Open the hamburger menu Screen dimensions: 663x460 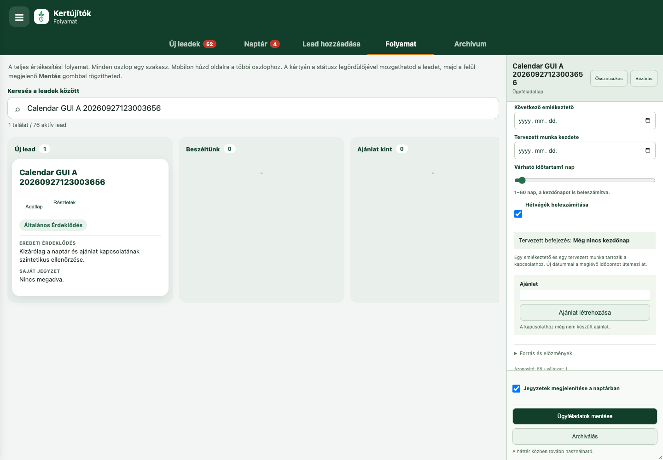click(x=19, y=17)
